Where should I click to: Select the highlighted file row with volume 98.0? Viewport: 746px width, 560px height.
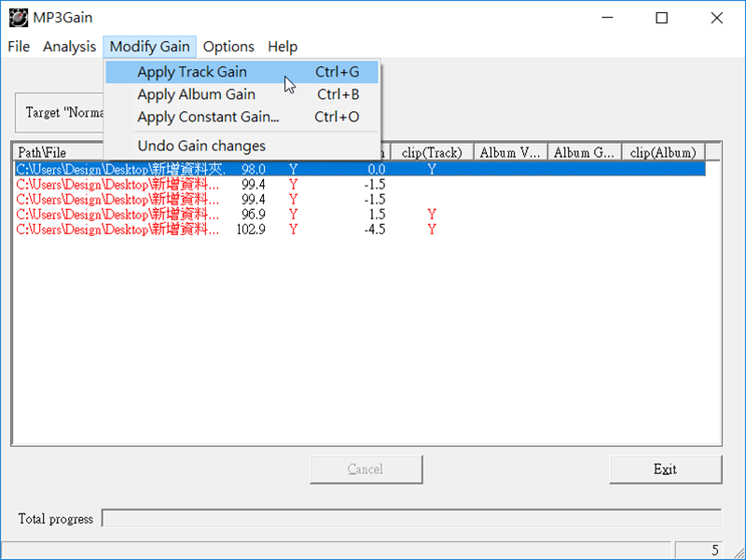pyautogui.click(x=360, y=169)
